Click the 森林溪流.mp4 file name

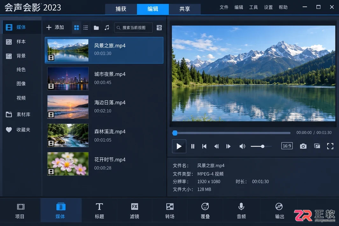(110, 131)
